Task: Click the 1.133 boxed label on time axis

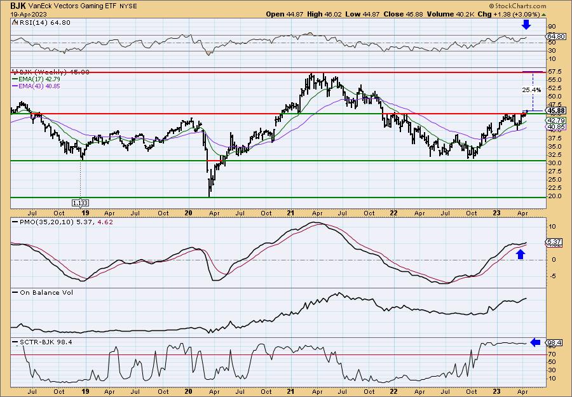Action: [80, 203]
